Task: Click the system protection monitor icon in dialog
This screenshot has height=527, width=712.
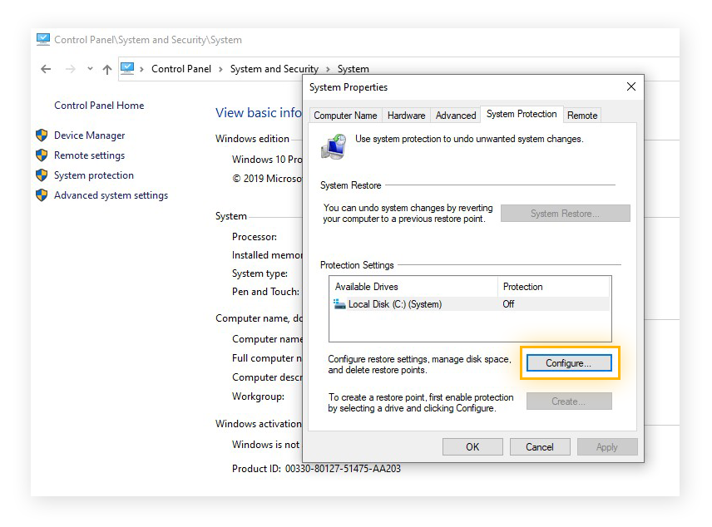Action: [x=334, y=145]
